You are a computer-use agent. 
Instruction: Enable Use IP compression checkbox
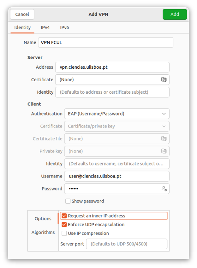pyautogui.click(x=64, y=234)
